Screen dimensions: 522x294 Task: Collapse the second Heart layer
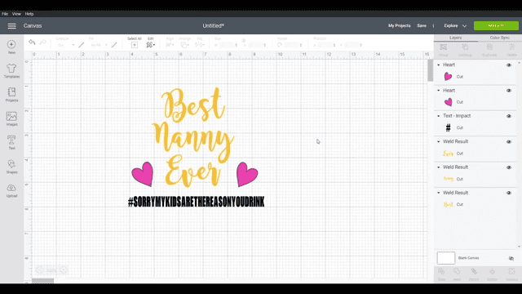pyautogui.click(x=439, y=91)
